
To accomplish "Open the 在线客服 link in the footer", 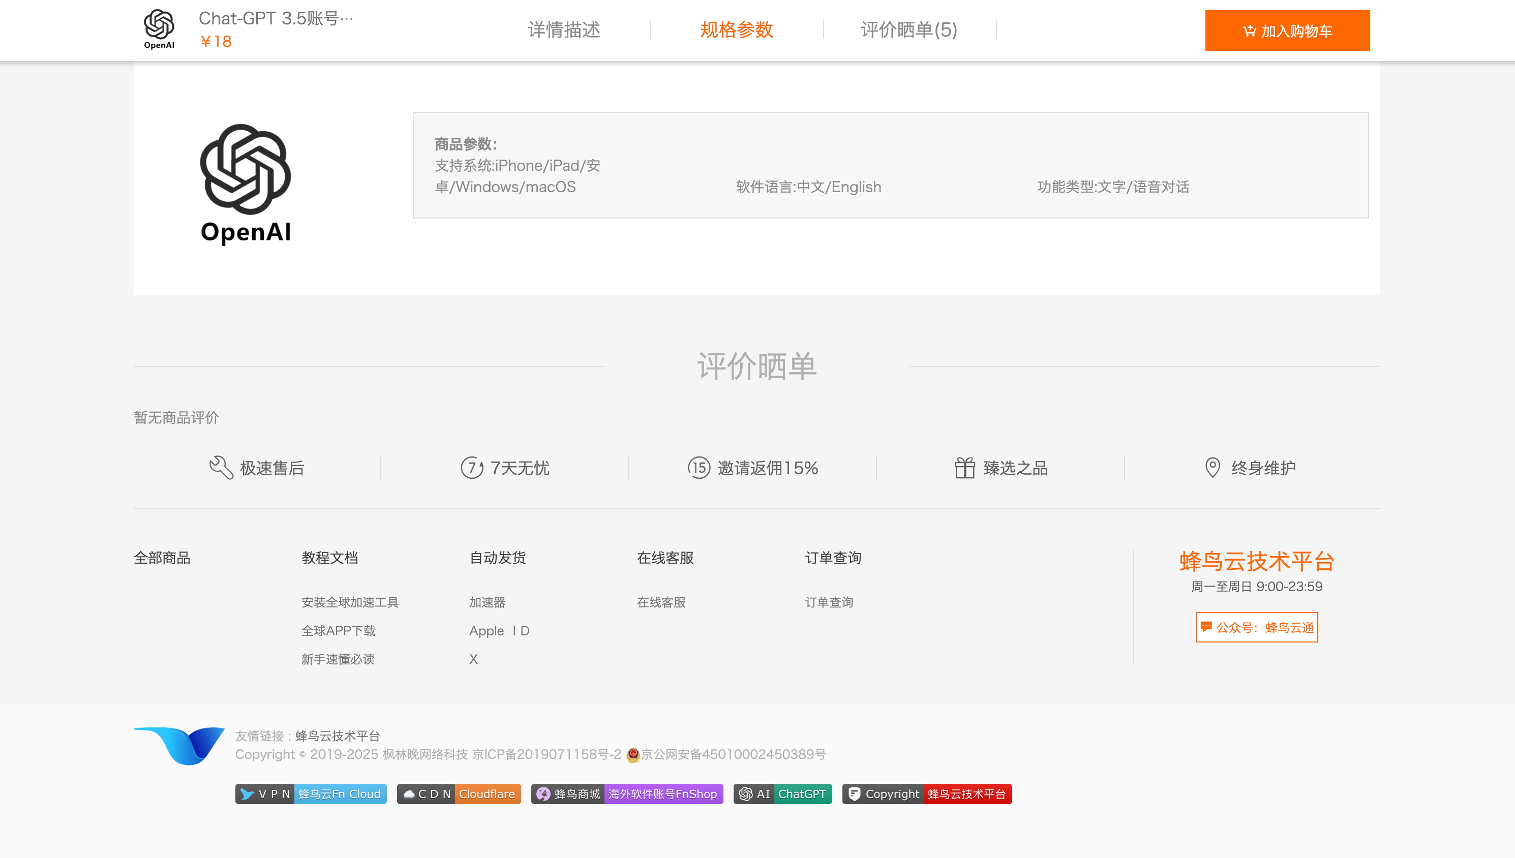I will (661, 602).
